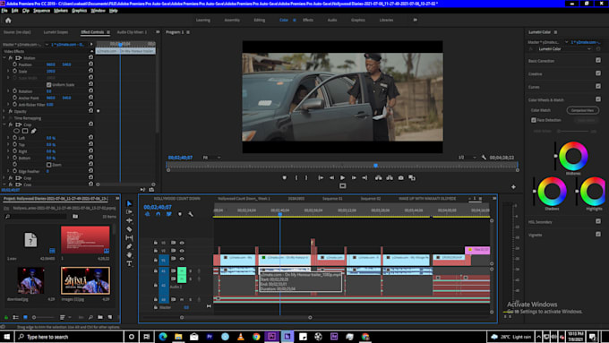This screenshot has width=609, height=343.
Task: Toggle Color Wheels & Match checkbox
Action: pos(598,99)
